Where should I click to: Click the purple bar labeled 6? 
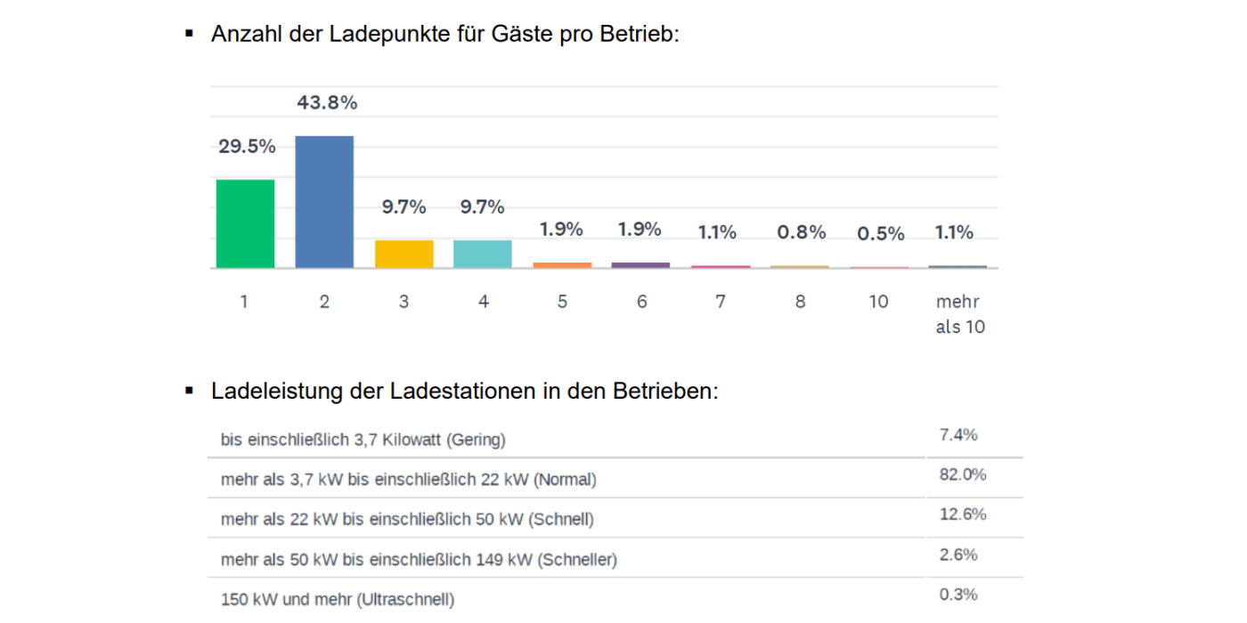[x=641, y=265]
